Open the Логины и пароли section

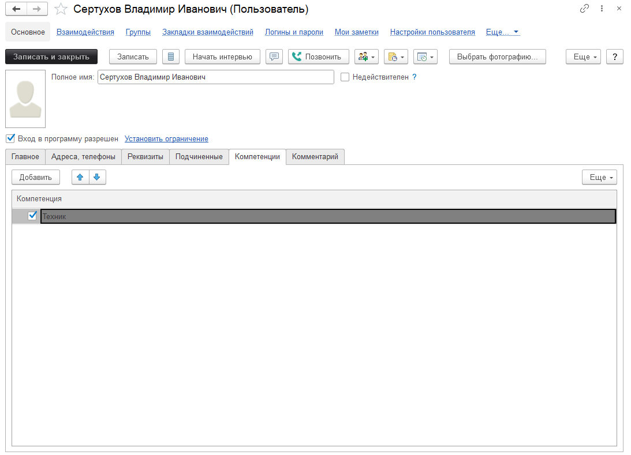pyautogui.click(x=294, y=32)
